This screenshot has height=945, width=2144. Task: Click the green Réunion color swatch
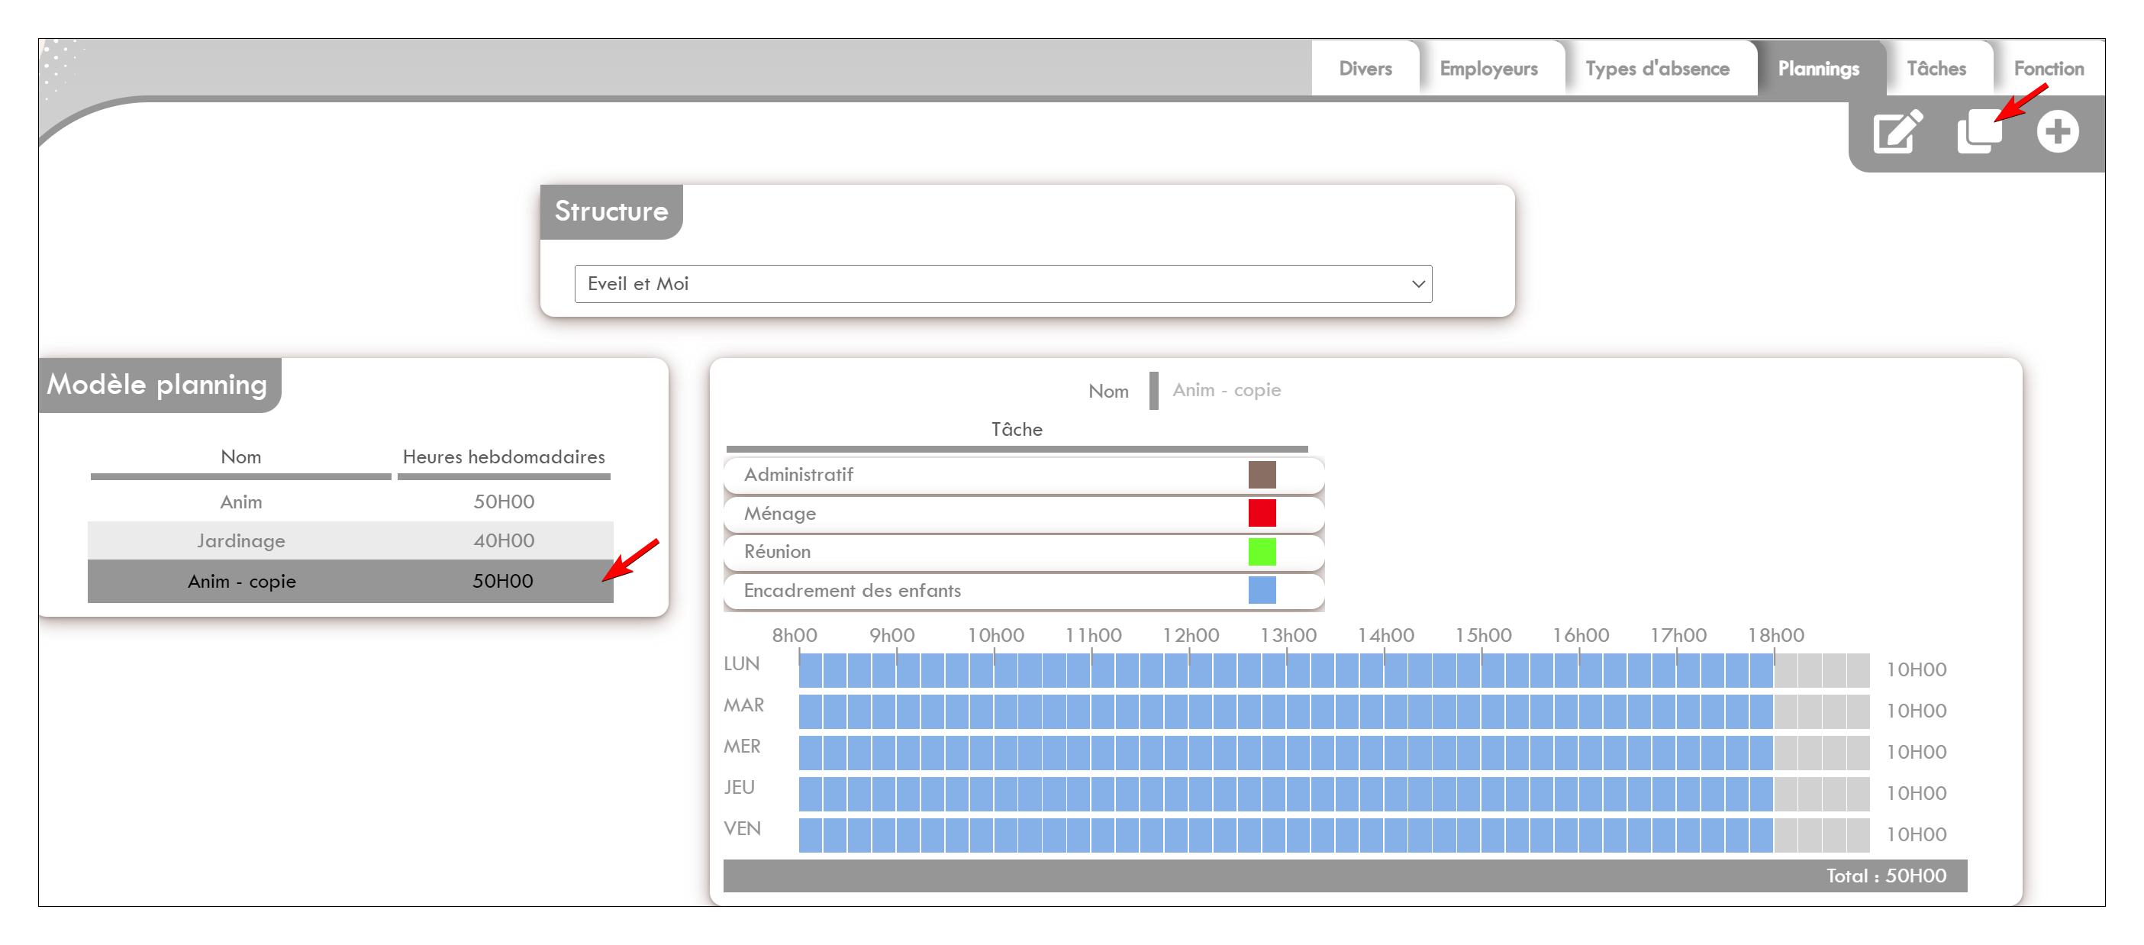tap(1262, 552)
